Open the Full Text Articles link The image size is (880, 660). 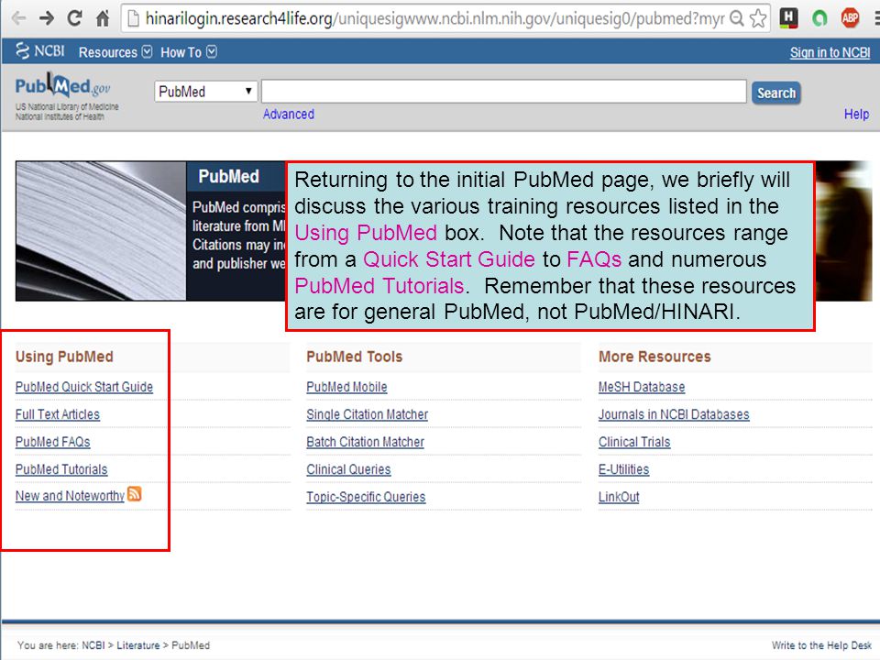pyautogui.click(x=57, y=414)
